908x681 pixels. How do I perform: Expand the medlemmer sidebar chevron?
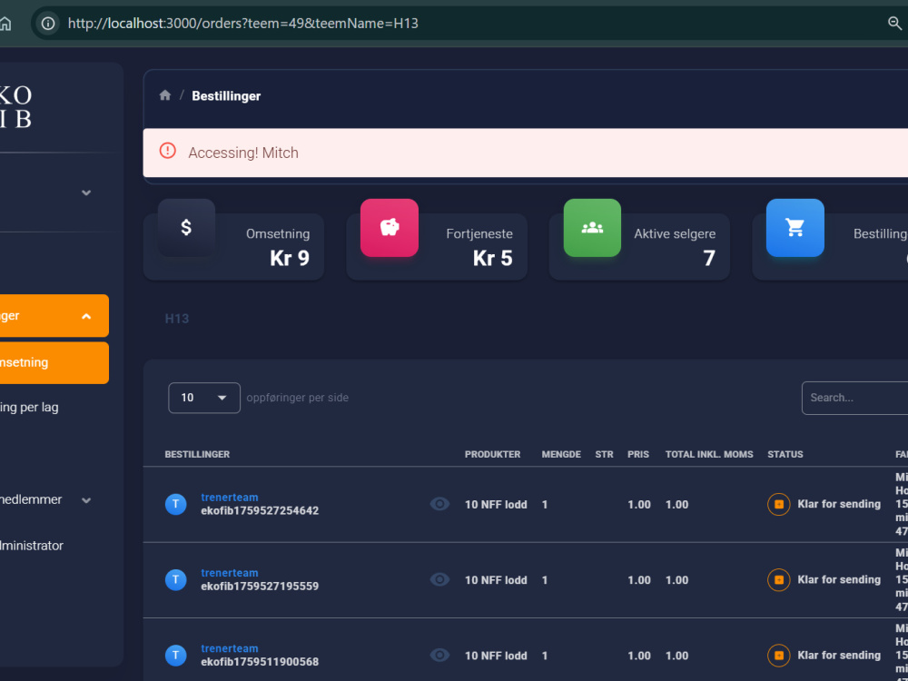(x=86, y=500)
